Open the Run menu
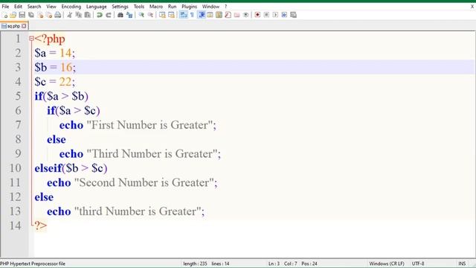Viewport: 476px width, 268px height. pyautogui.click(x=172, y=7)
